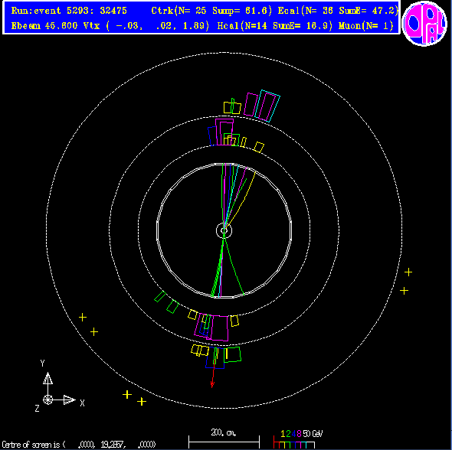Click the yellow 1 GeV legend label

(x=283, y=434)
